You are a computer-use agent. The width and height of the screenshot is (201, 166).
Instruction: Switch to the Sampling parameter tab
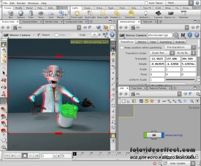pyautogui.click(x=166, y=42)
